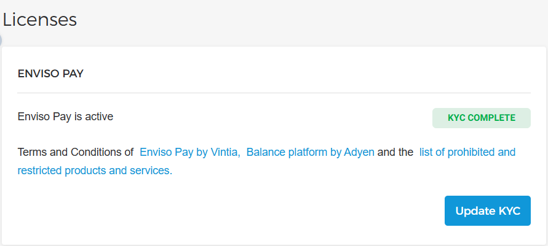This screenshot has height=246, width=548.
Task: Click the word 'COMPLETE' in the green badge
Action: 491,118
